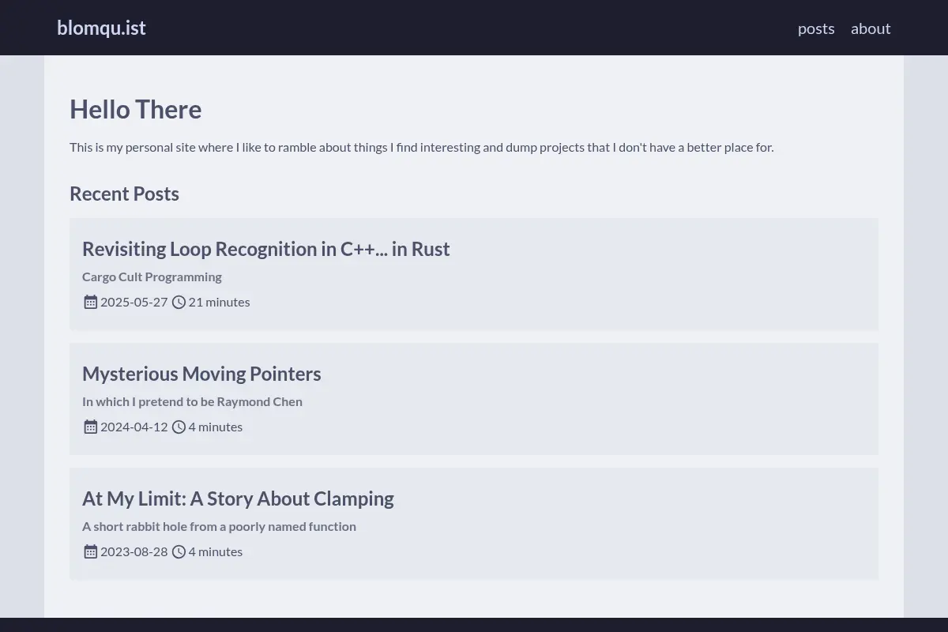Click clock icon beside 21 minutes

[x=179, y=302]
